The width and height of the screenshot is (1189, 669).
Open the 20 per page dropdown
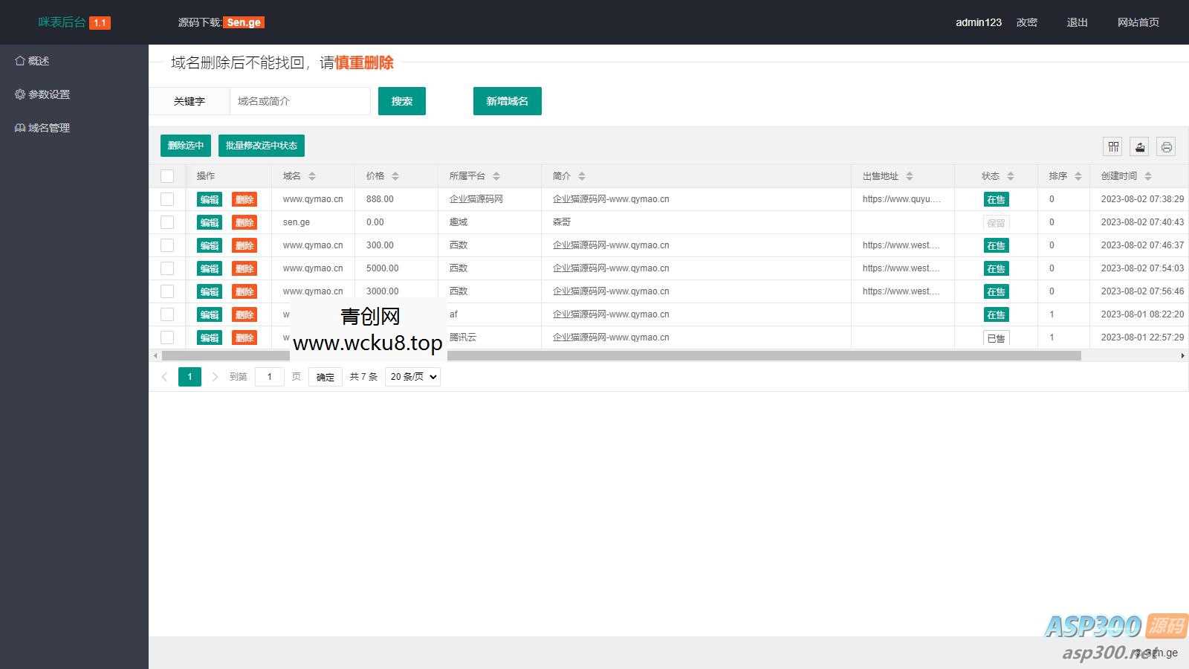point(412,377)
